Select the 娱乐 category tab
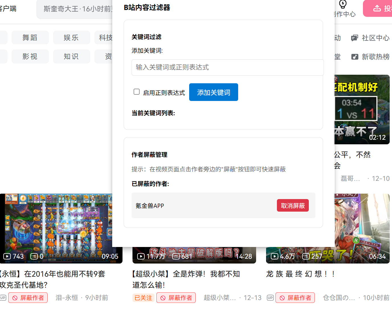The image size is (392, 316). [71, 38]
